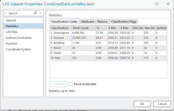This screenshot has width=174, height=111.
Task: Click Cancel to dismiss the dialog
Action: pyautogui.click(x=162, y=104)
